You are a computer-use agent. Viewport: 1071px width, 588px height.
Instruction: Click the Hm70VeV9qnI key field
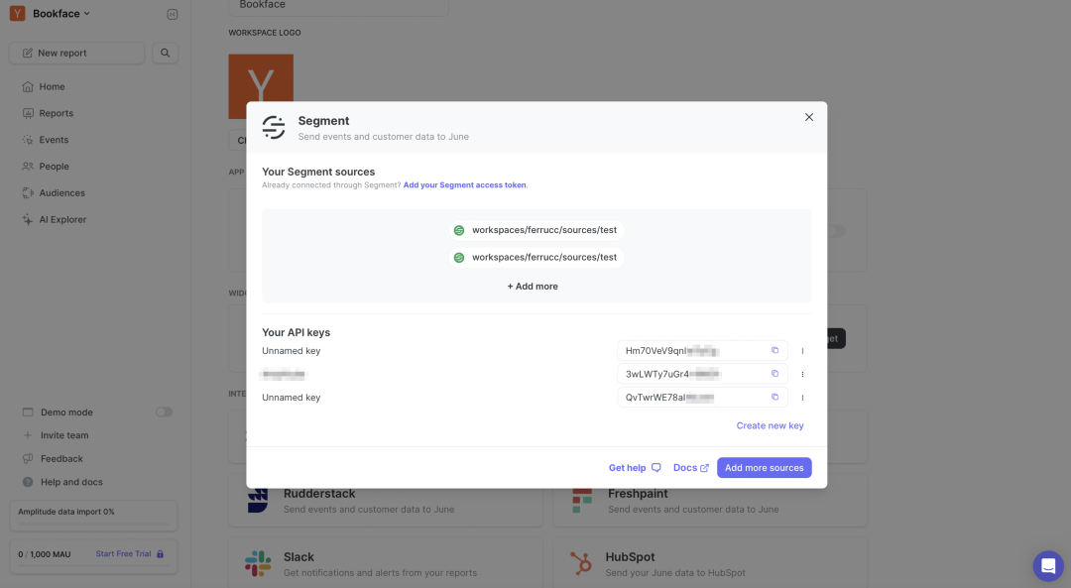[702, 351]
